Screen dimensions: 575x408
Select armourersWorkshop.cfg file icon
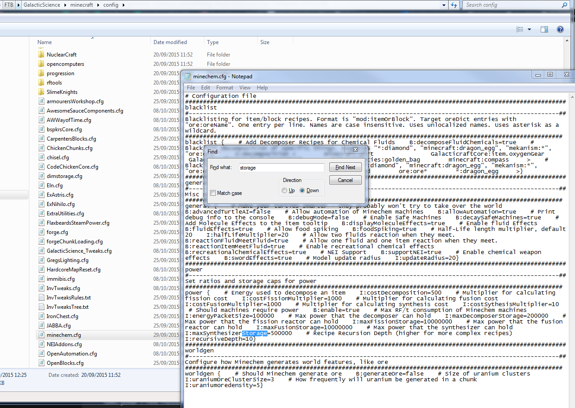(41, 101)
